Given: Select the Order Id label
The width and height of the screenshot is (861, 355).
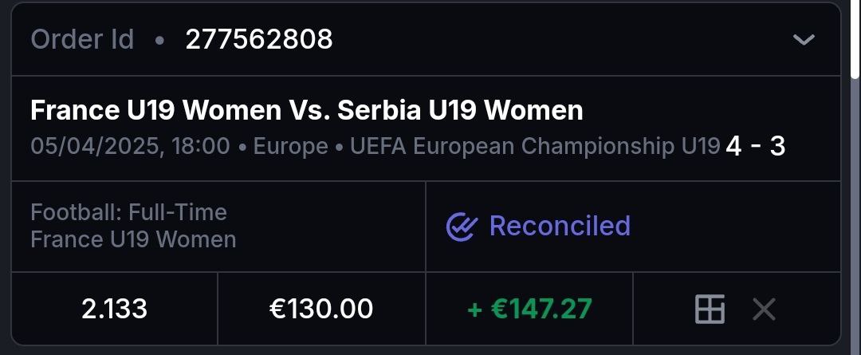Looking at the screenshot, I should [x=82, y=39].
